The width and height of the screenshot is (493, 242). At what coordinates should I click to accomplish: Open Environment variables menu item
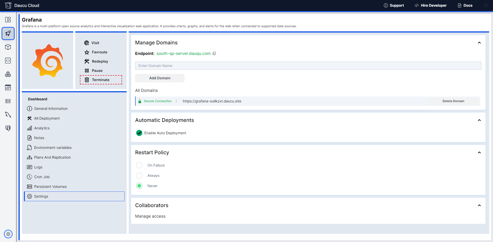[x=74, y=148]
